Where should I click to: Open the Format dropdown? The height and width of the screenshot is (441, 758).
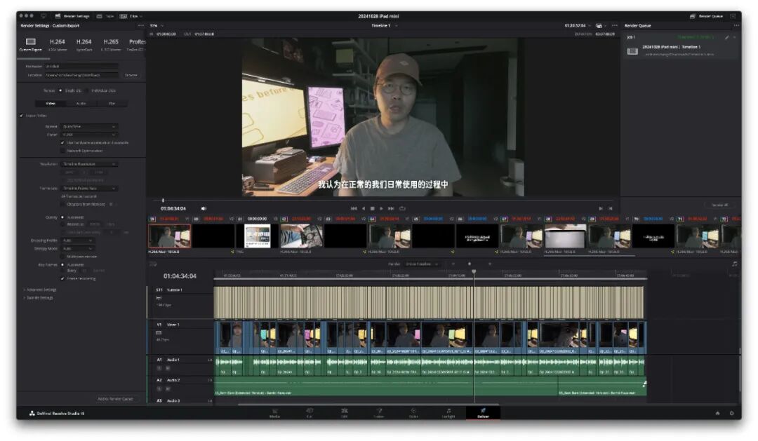tap(89, 127)
